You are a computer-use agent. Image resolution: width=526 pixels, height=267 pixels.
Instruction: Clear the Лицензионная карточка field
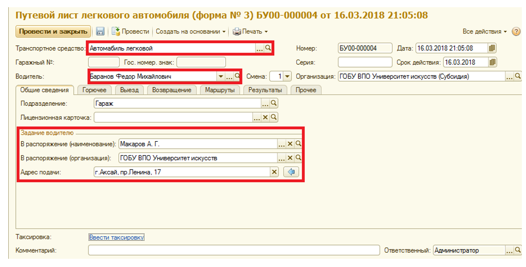coord(265,118)
